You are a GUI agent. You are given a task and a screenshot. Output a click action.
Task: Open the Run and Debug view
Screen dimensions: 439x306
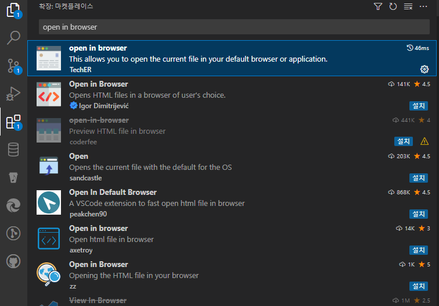(13, 94)
